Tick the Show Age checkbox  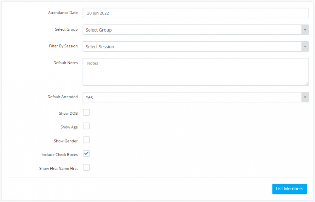[x=86, y=126]
